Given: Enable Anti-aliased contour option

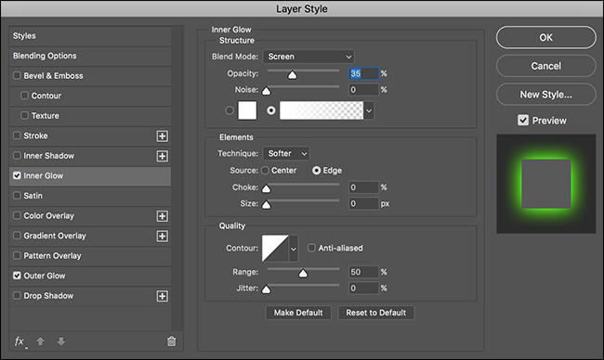Looking at the screenshot, I should coord(311,248).
